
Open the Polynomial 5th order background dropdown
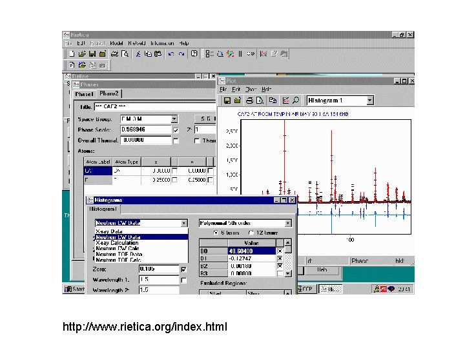[x=287, y=223]
